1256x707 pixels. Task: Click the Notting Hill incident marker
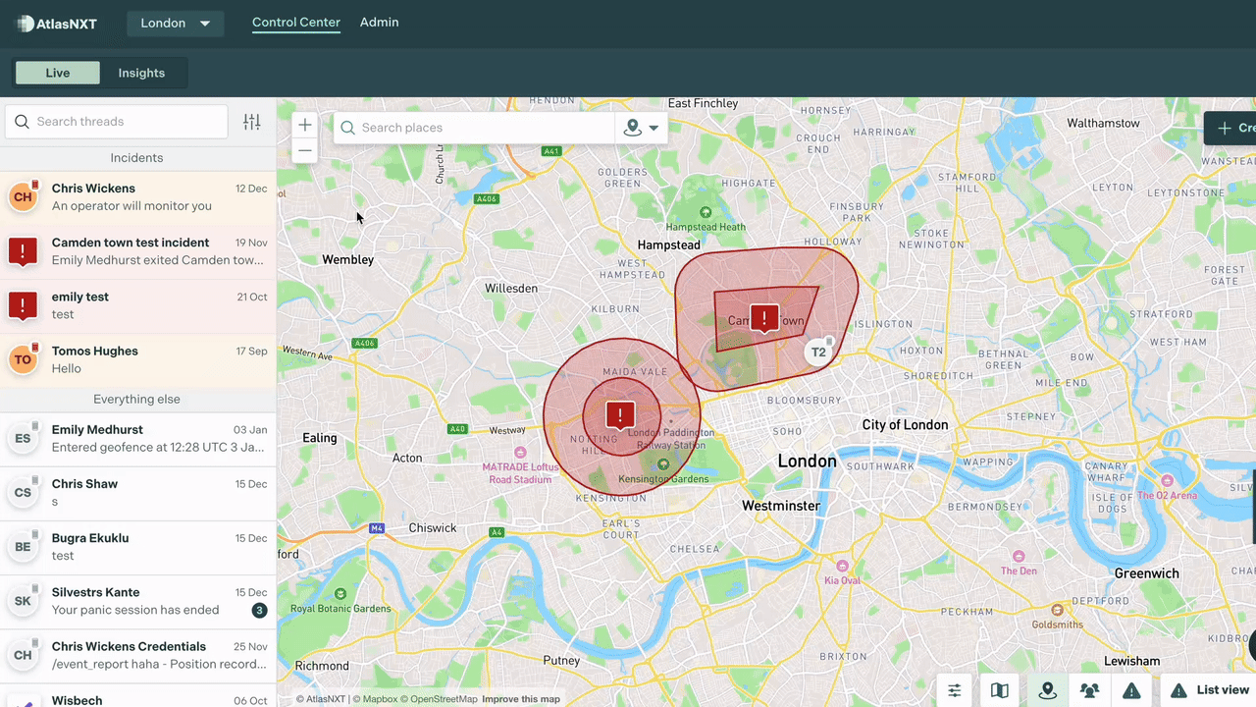pos(620,415)
